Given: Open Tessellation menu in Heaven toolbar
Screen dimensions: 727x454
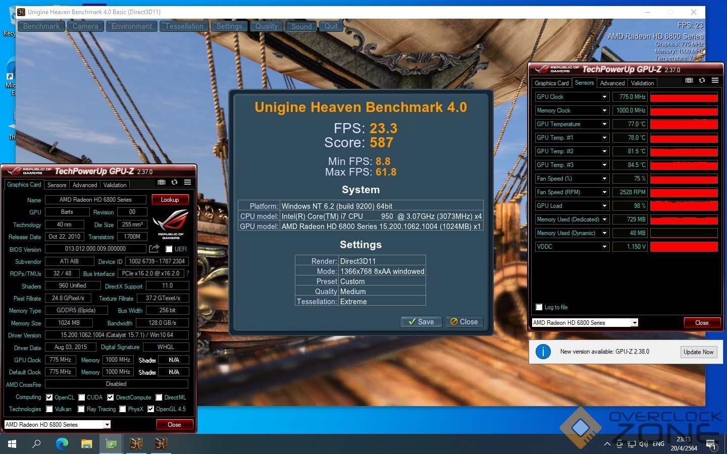Looking at the screenshot, I should [x=184, y=26].
